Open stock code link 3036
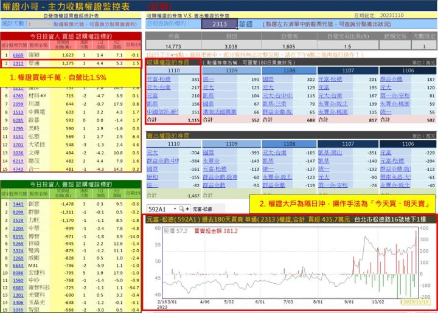 coord(18,153)
